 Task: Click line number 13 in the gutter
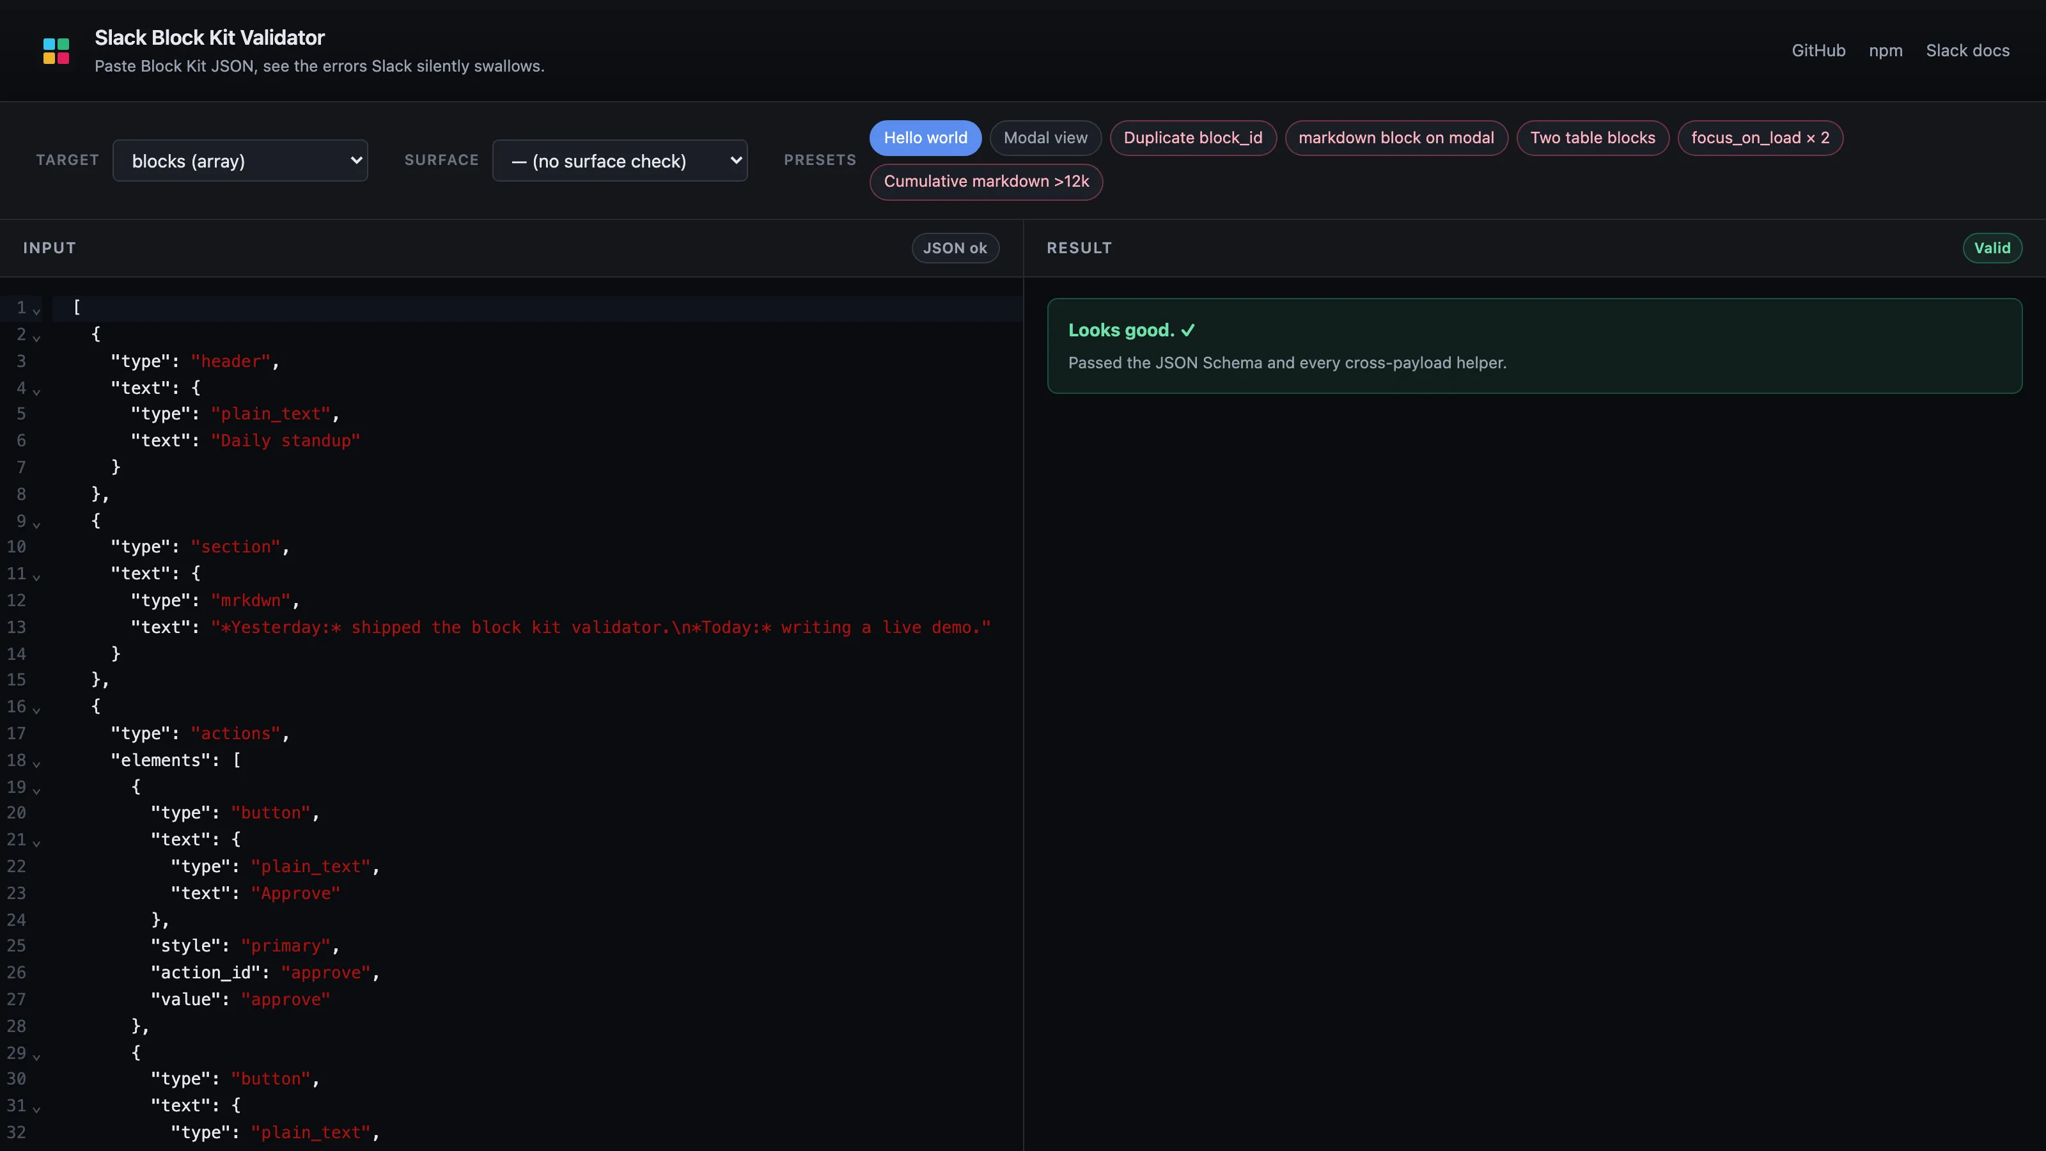pyautogui.click(x=17, y=627)
